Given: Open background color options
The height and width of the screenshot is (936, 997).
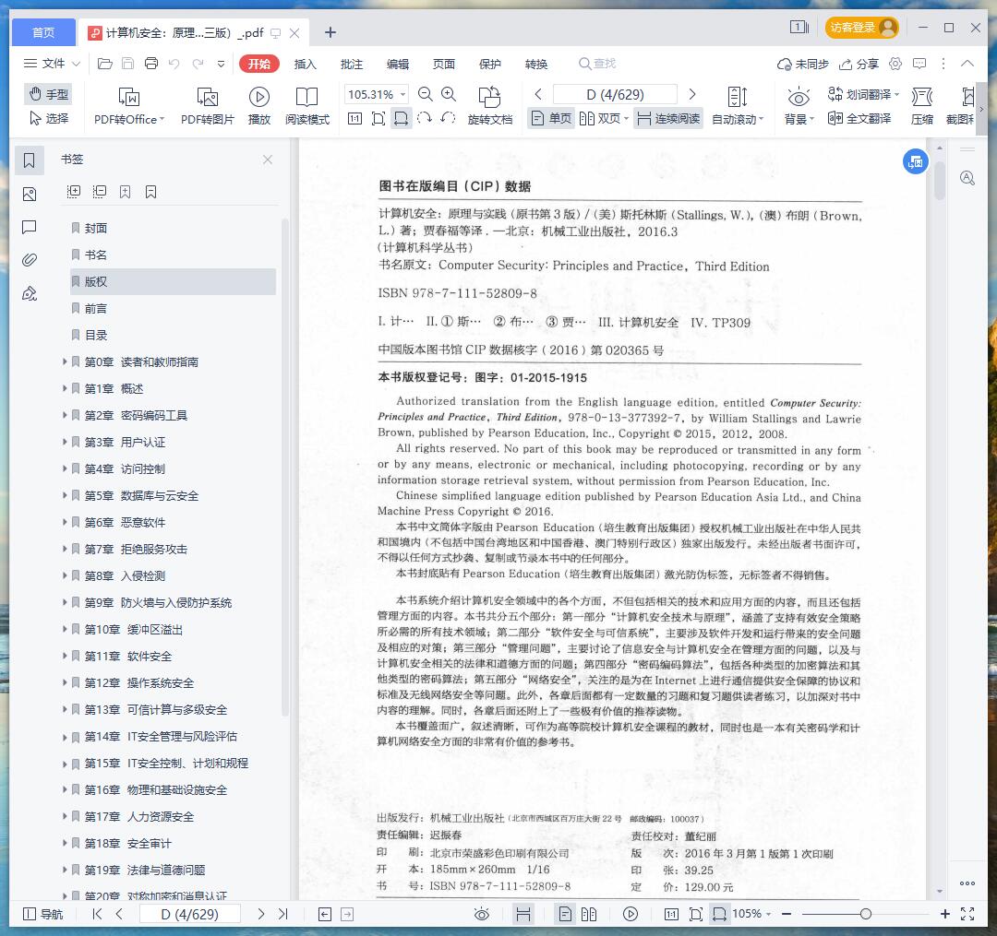Looking at the screenshot, I should pyautogui.click(x=799, y=106).
